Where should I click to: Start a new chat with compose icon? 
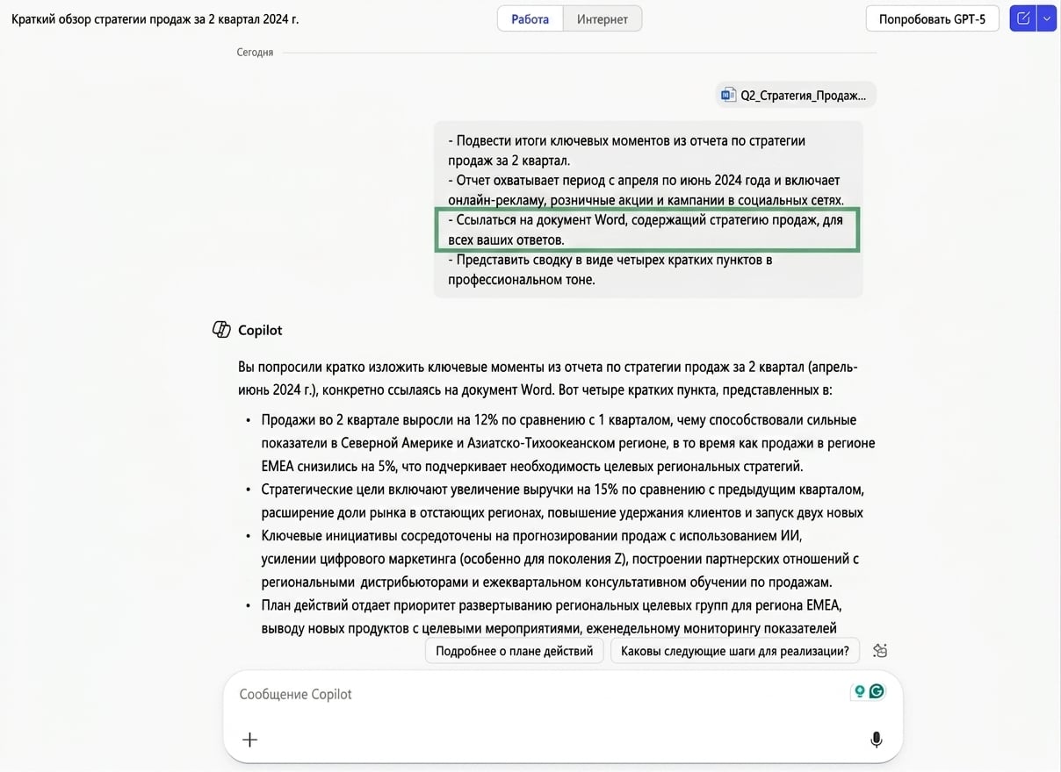coord(1023,18)
